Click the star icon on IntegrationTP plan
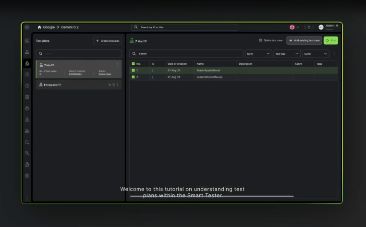 point(110,85)
